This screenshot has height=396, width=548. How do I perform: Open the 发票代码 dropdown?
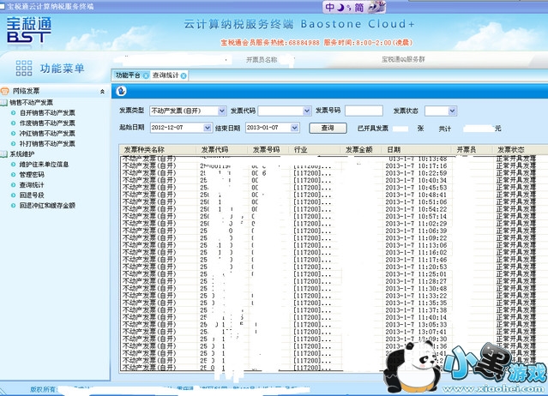(307, 111)
